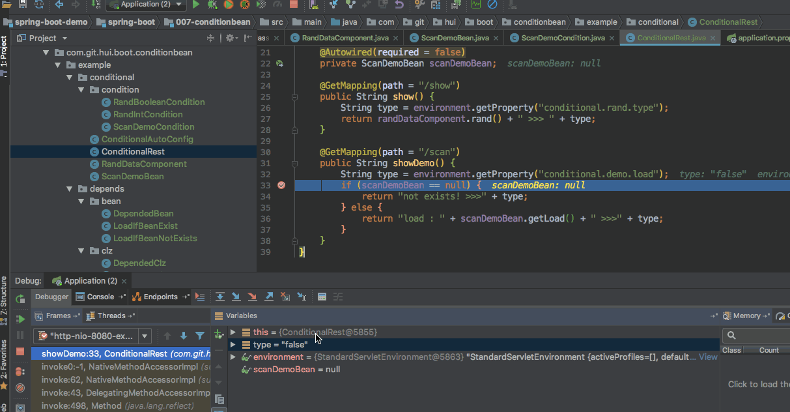The height and width of the screenshot is (412, 790).
Task: Collapse the depends folder in Project tree
Action: click(70, 189)
